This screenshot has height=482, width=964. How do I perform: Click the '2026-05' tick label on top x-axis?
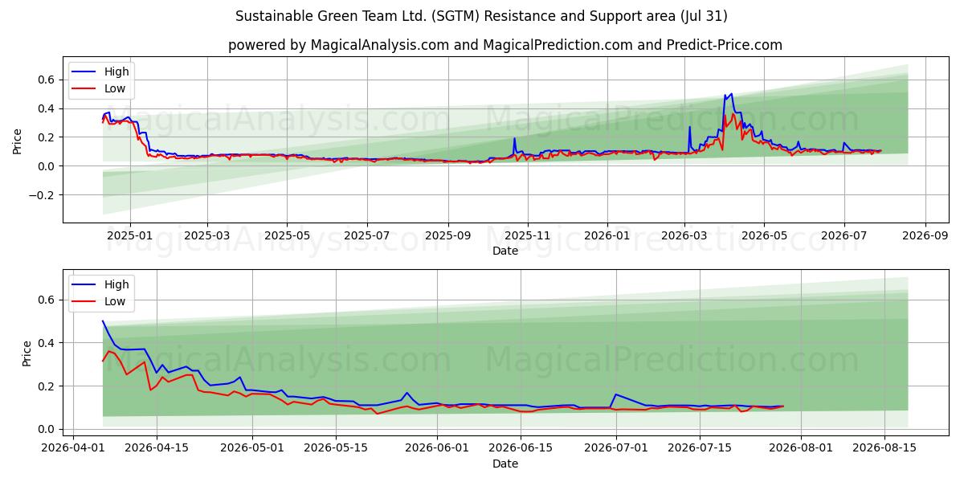(x=764, y=236)
